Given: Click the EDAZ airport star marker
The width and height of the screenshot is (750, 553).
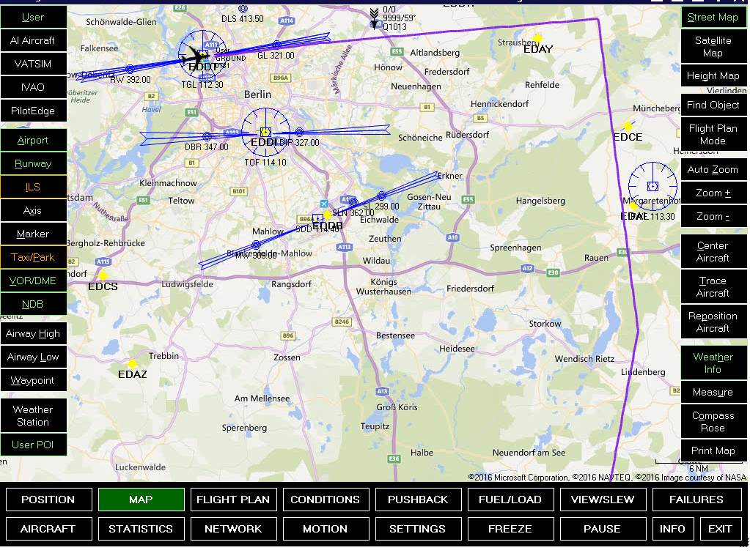Looking at the screenshot, I should (132, 364).
